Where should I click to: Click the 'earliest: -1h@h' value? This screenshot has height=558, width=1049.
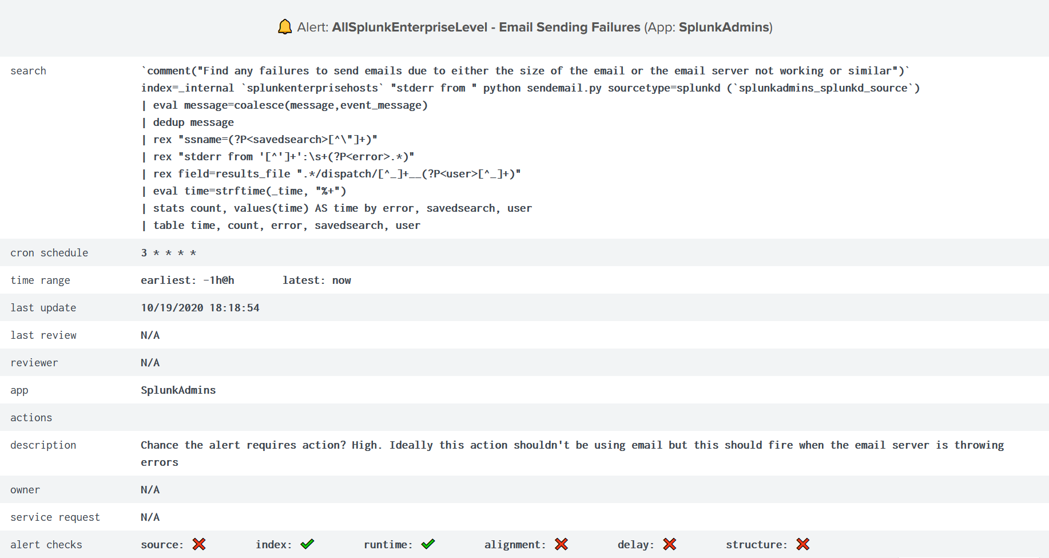coord(188,280)
